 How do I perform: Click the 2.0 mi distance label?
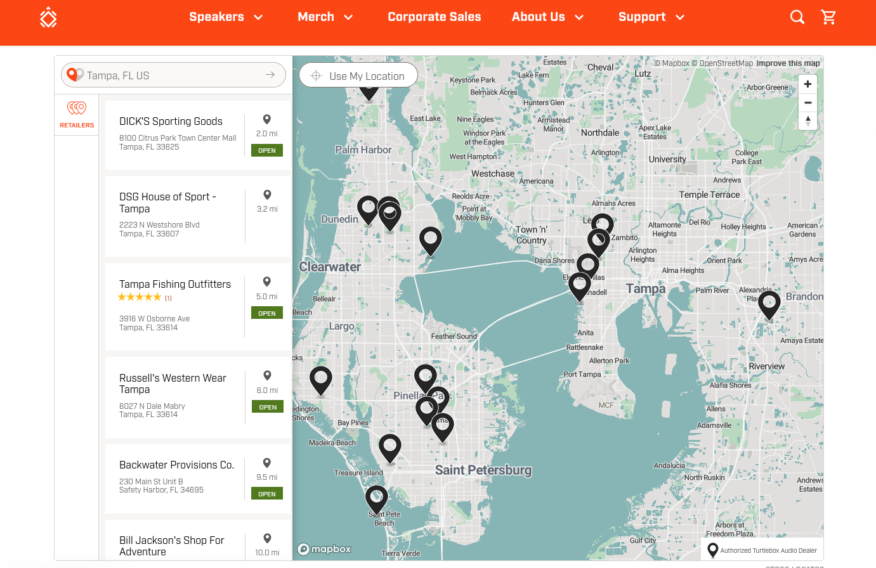(267, 134)
